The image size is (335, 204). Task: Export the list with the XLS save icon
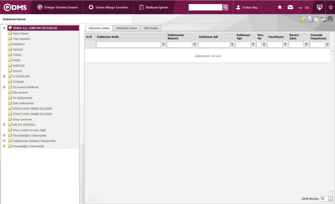click(x=323, y=19)
